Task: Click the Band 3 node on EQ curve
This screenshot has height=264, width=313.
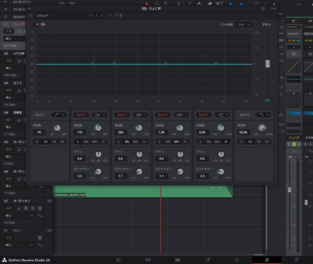Action: coord(114,64)
